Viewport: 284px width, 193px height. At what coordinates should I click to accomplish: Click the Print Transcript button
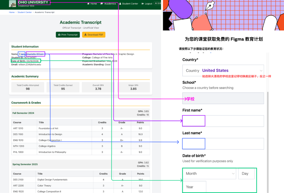click(x=68, y=35)
